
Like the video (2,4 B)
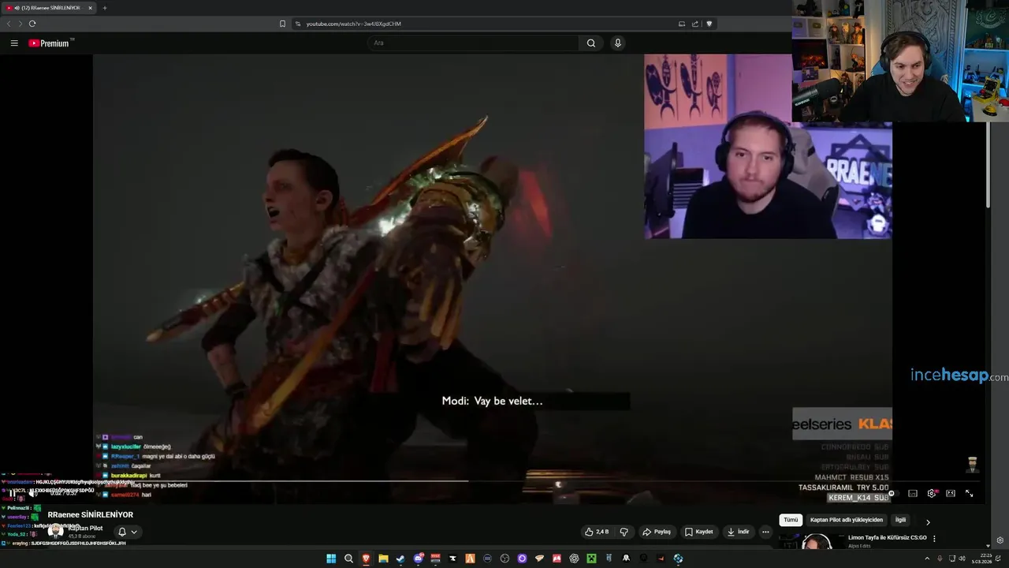[x=596, y=532]
